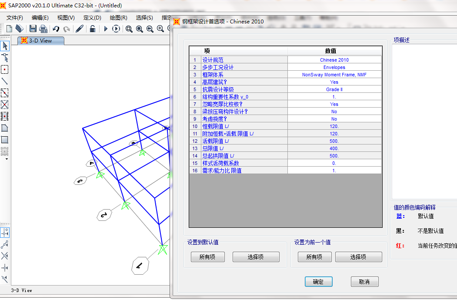
Task: Edit 总限值 L/ value 400.
Action: [334, 148]
